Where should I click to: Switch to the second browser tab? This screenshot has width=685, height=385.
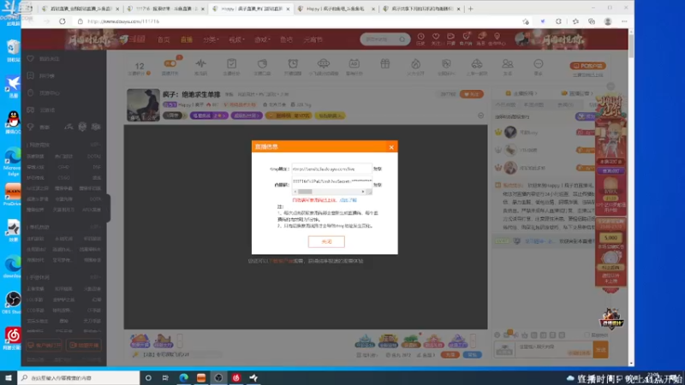click(x=166, y=9)
